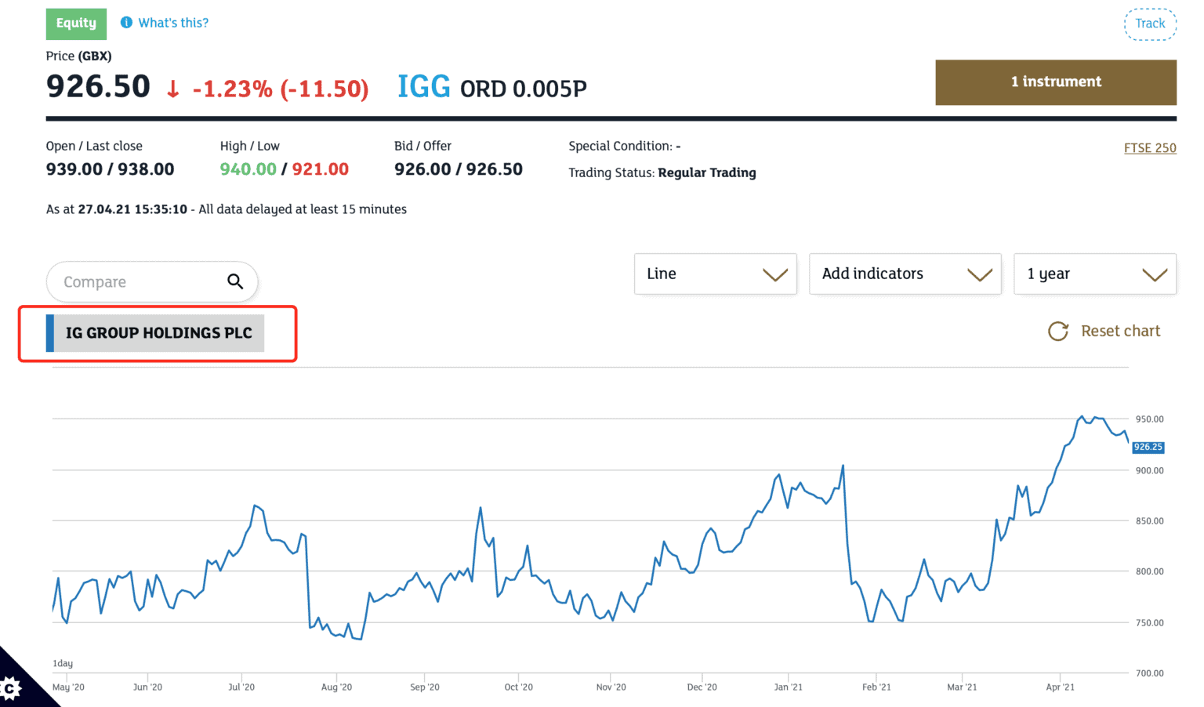Click Reset chart text

[1120, 332]
